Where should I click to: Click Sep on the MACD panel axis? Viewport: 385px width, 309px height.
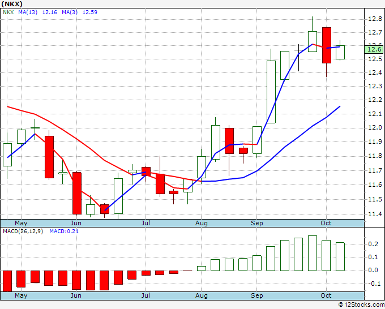pyautogui.click(x=257, y=295)
